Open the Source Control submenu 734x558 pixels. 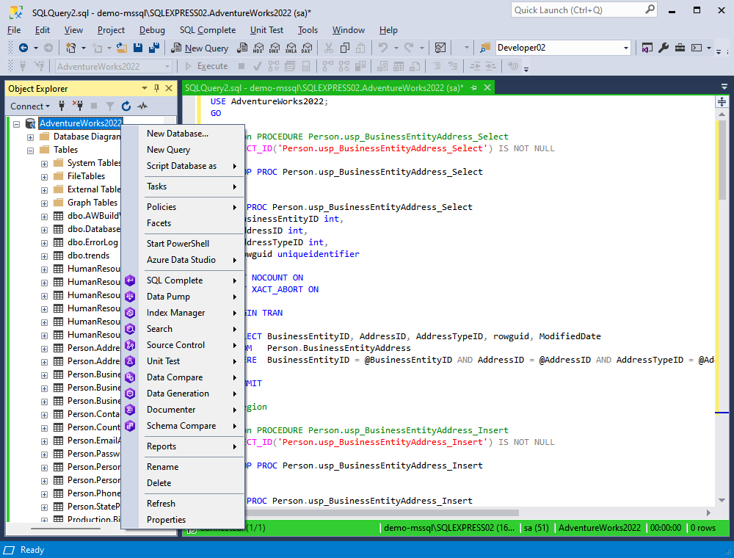coord(192,345)
